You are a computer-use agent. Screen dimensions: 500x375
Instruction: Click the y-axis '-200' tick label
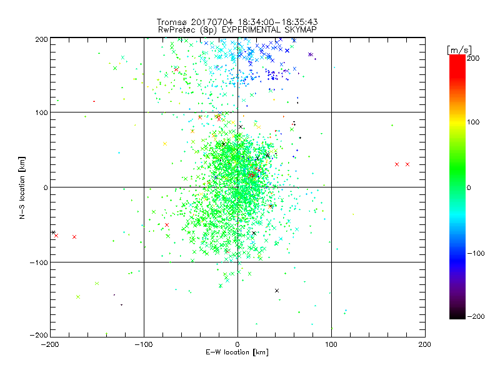click(x=39, y=335)
